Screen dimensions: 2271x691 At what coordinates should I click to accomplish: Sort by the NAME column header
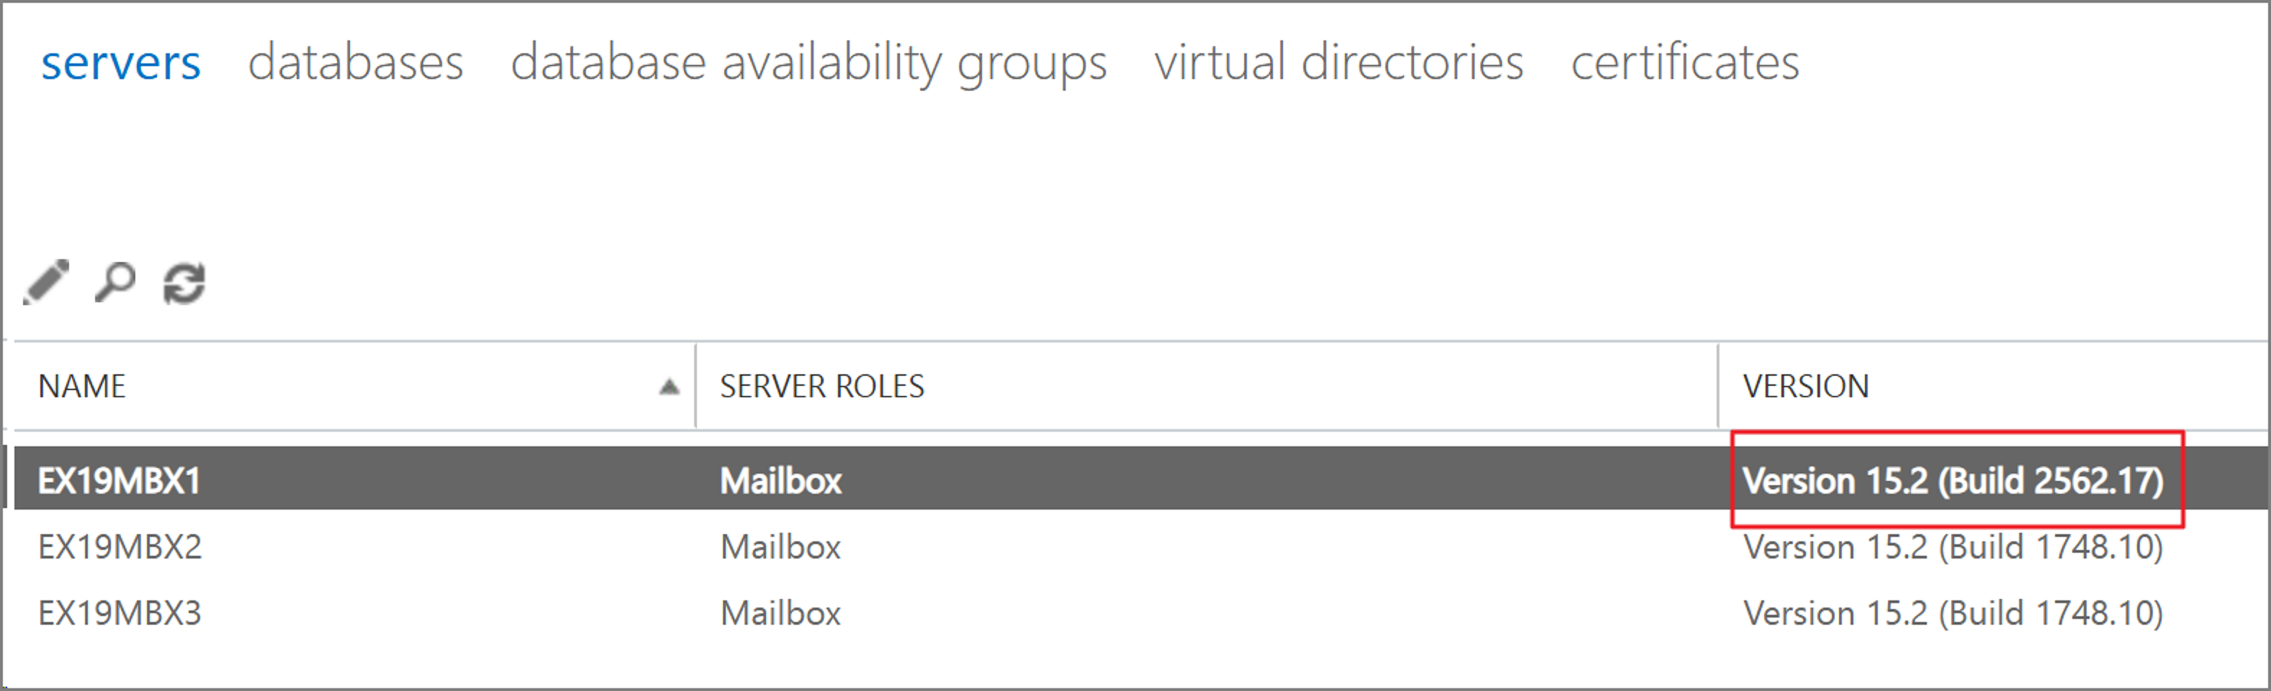(x=82, y=386)
